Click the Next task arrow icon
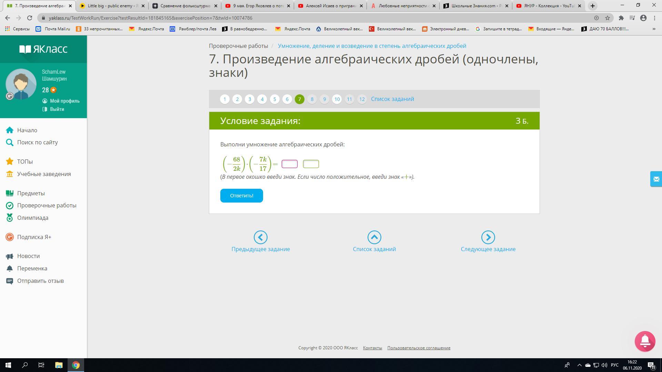 [488, 237]
